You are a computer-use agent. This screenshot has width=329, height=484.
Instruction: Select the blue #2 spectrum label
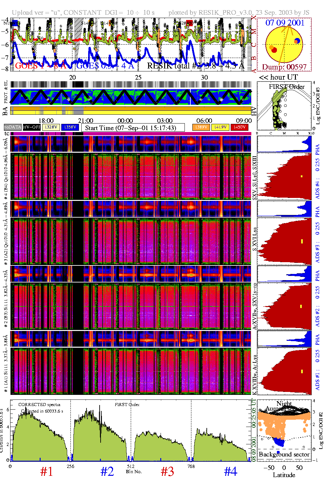point(107,471)
